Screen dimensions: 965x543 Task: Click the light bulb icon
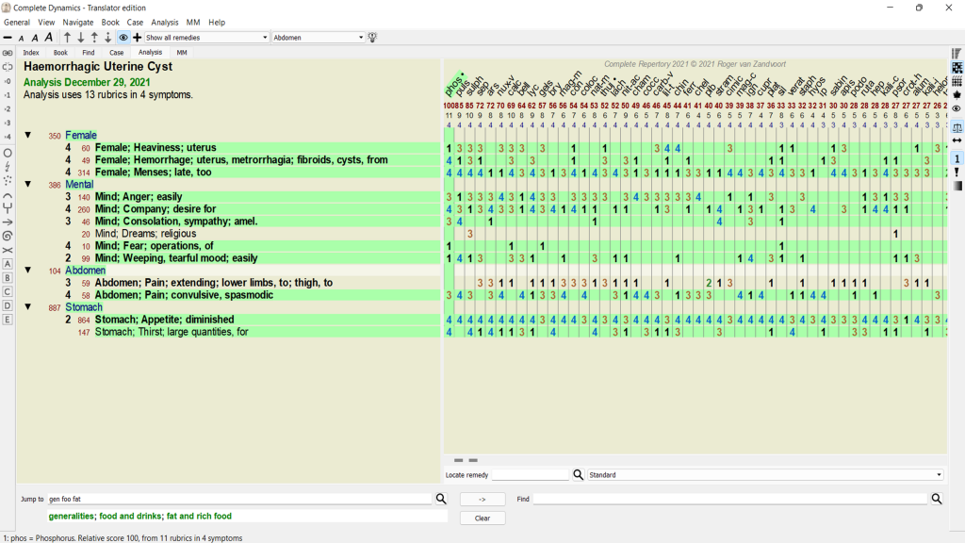click(x=372, y=38)
